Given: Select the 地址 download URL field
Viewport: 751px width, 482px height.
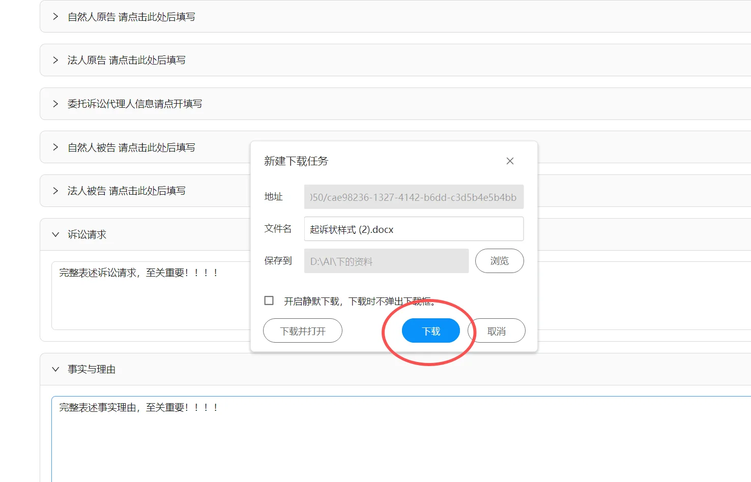Looking at the screenshot, I should 413,197.
